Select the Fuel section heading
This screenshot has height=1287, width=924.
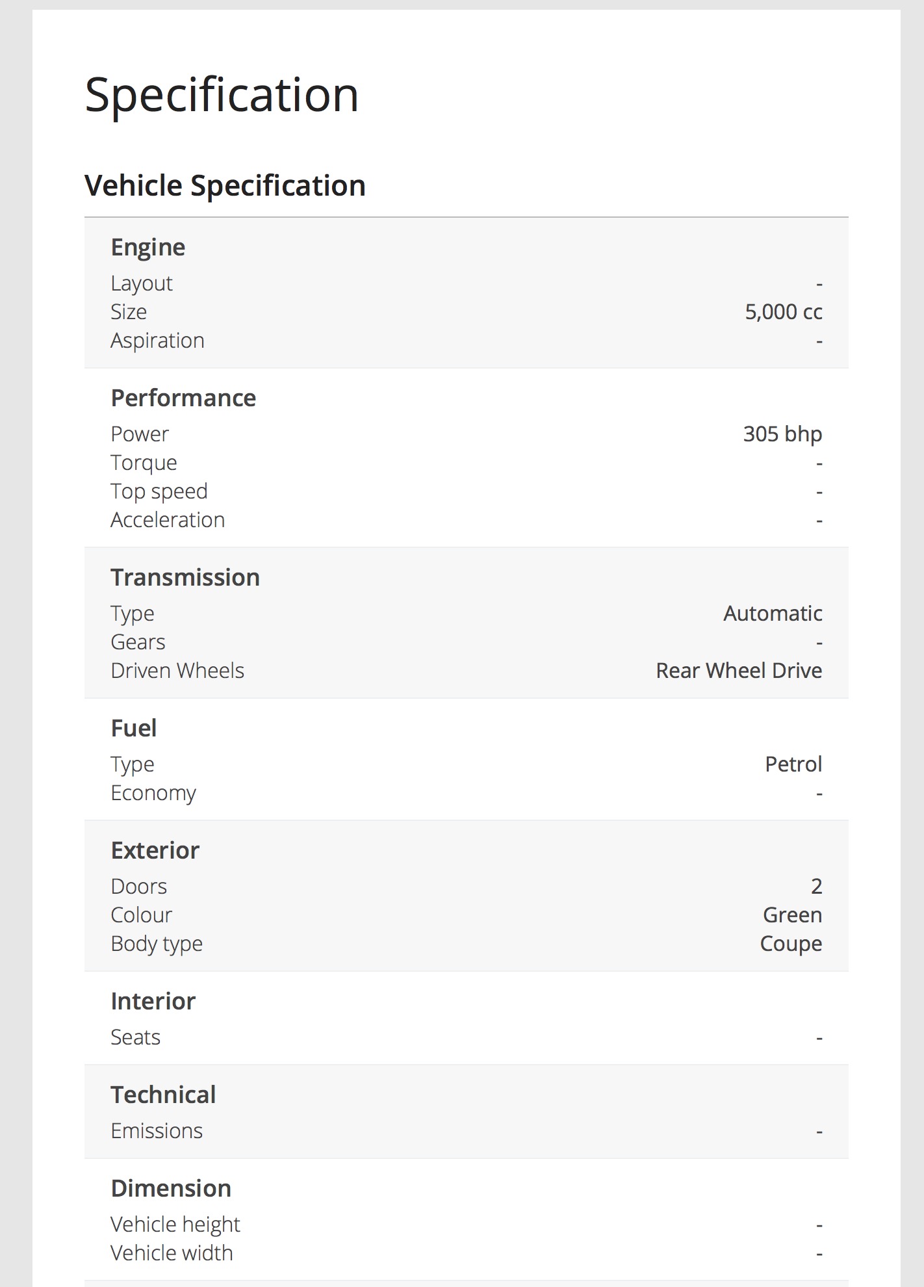pyautogui.click(x=133, y=729)
